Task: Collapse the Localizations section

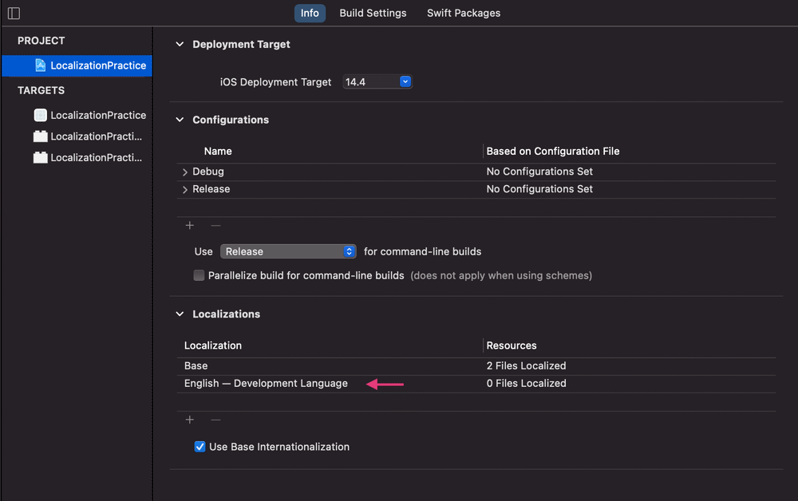Action: point(180,314)
